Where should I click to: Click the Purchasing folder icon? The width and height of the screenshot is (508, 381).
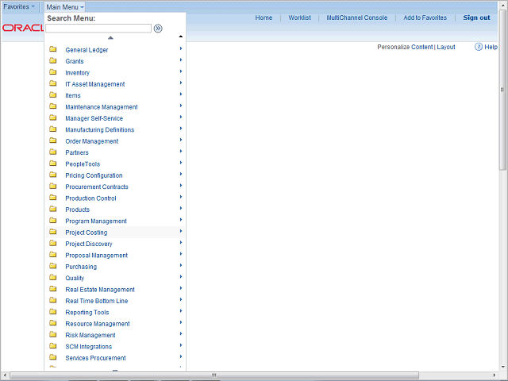pyautogui.click(x=53, y=266)
